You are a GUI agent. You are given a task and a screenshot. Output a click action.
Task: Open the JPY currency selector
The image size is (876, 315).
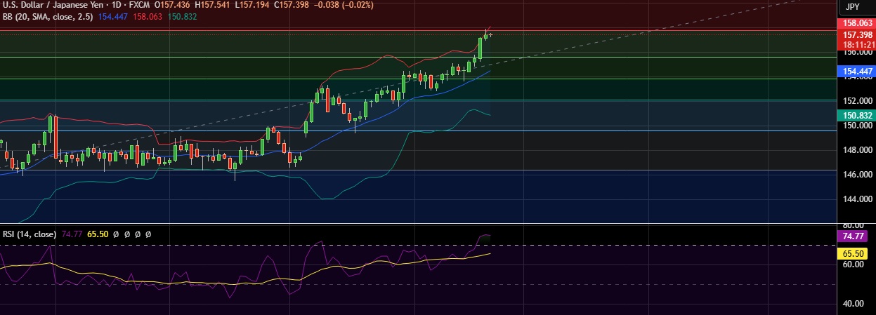click(x=852, y=7)
